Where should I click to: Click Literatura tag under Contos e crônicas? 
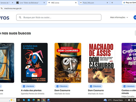129,86
